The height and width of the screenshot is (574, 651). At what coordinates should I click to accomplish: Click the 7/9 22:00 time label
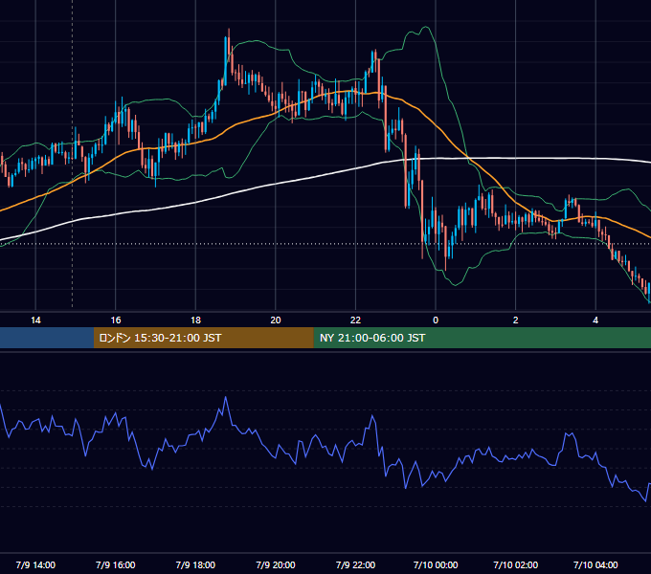point(355,564)
